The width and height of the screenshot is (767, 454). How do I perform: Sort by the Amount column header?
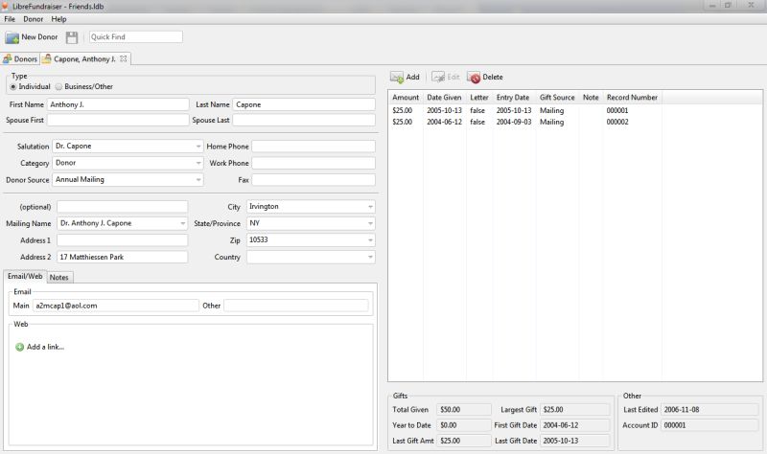[x=406, y=98]
